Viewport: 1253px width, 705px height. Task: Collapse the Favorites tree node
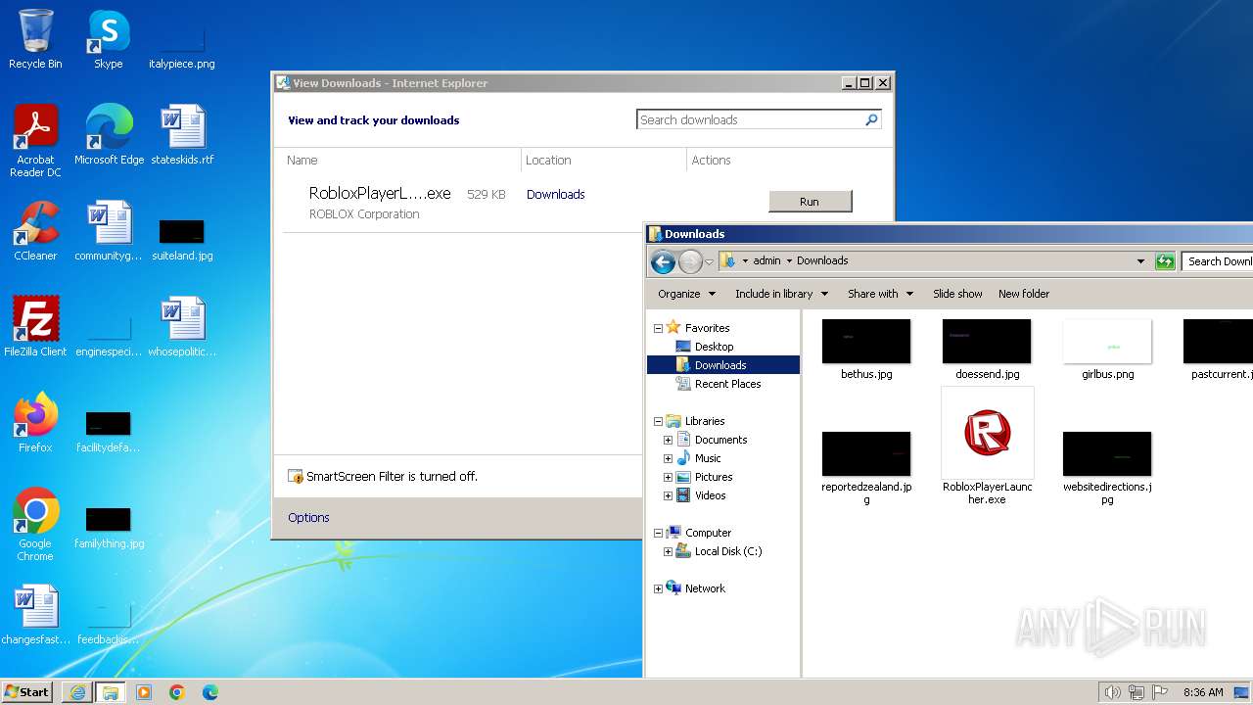[658, 328]
